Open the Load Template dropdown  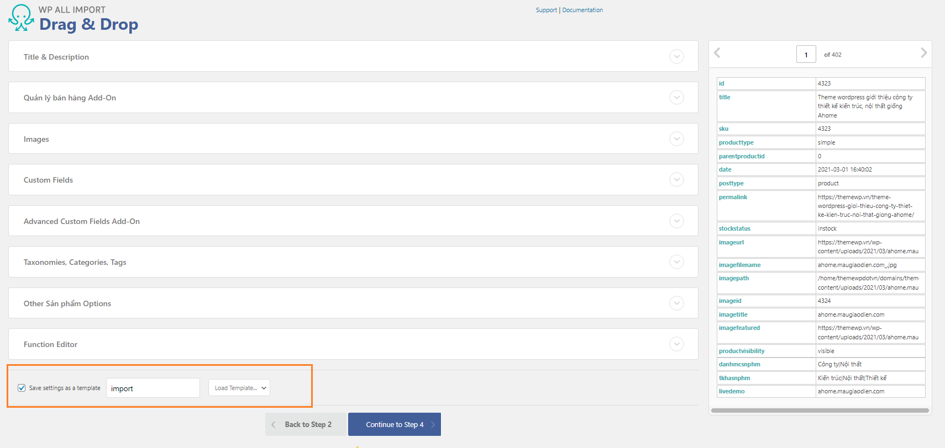pos(239,388)
